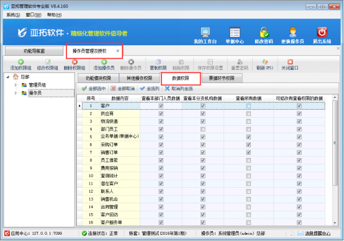Click 添加权限组 toolbar icon
Image resolution: width=344 pixels, height=241 pixels.
(x=21, y=62)
